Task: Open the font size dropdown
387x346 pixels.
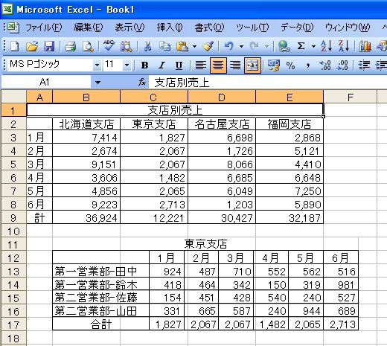Action: click(127, 65)
